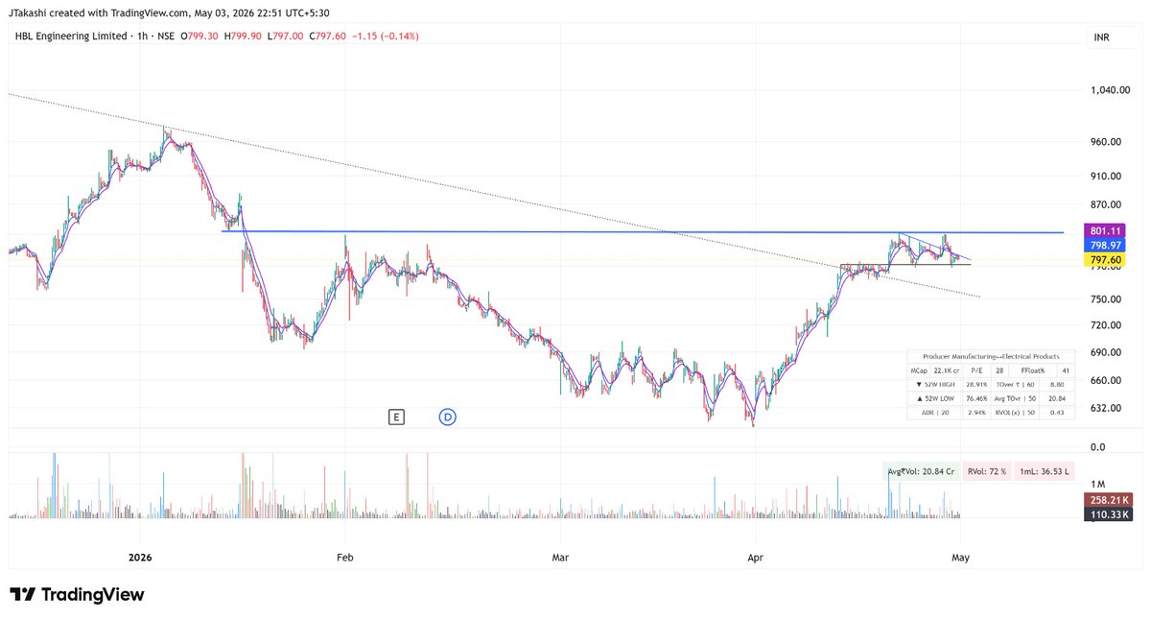Click the 110.33 K volume label
This screenshot has width=1151, height=620.
coord(1110,515)
